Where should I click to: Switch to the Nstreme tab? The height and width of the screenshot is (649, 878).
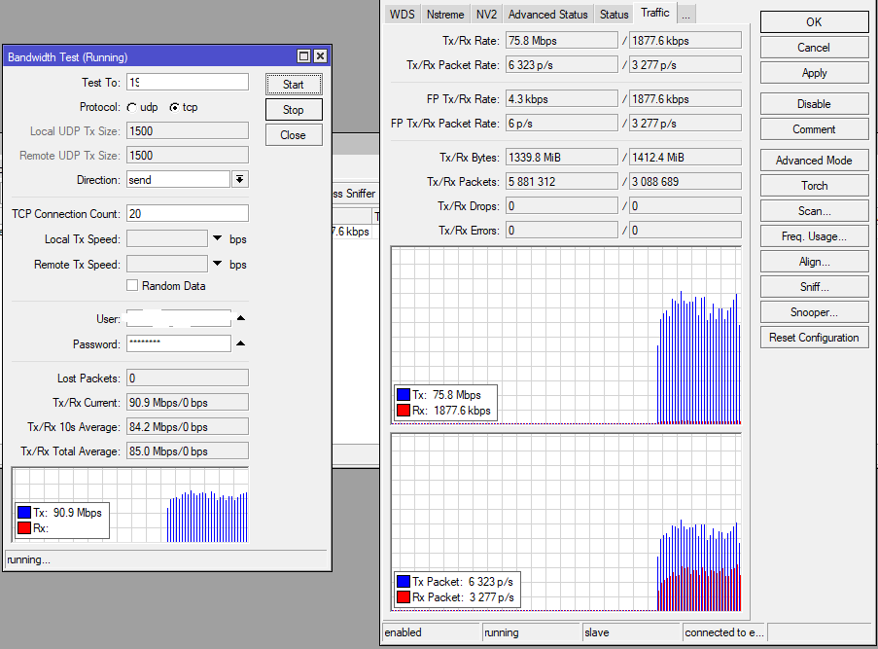[x=445, y=15]
